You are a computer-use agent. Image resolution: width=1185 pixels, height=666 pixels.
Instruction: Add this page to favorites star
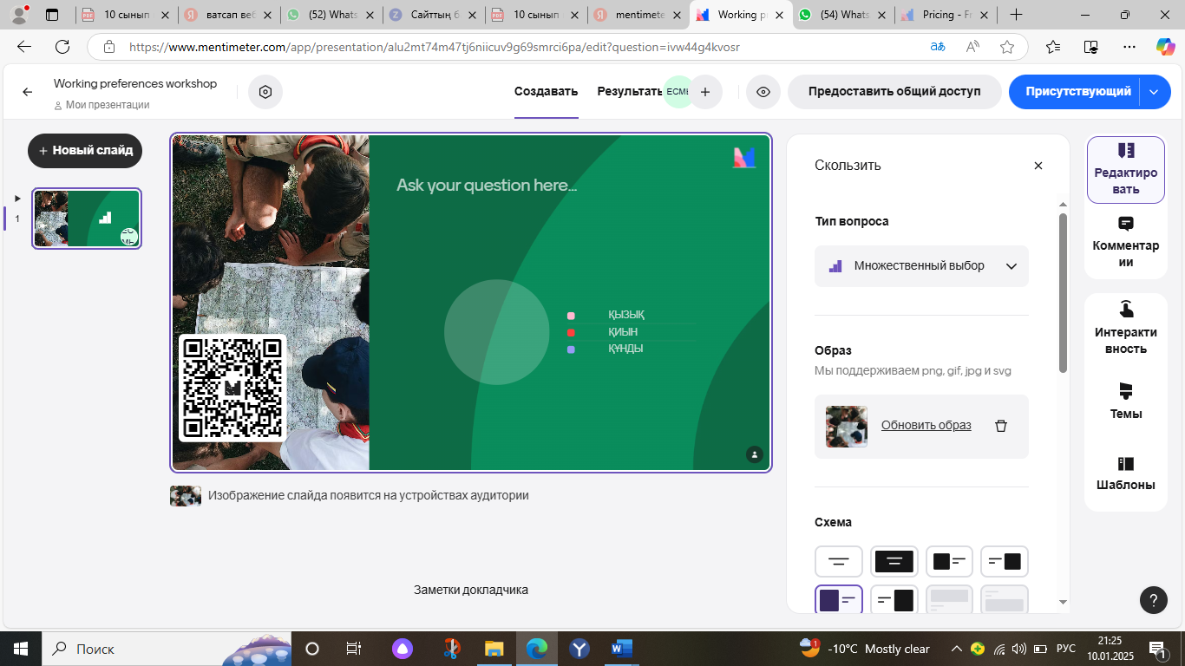click(1007, 47)
